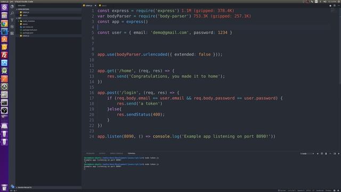The width and height of the screenshot is (341, 192).
Task: Open token.js in the project tree
Action: point(26,36)
